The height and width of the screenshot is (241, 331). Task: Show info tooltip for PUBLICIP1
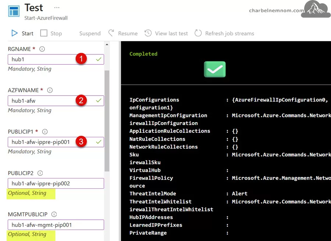(45, 132)
